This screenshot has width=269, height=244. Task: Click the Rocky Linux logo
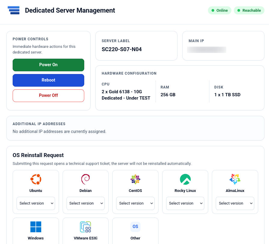pyautogui.click(x=185, y=179)
